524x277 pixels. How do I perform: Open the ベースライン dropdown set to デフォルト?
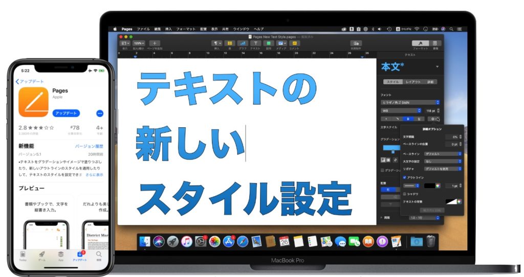pos(443,154)
